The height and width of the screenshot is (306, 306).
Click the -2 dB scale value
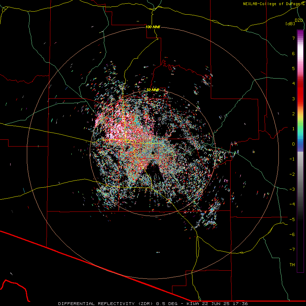292,174
